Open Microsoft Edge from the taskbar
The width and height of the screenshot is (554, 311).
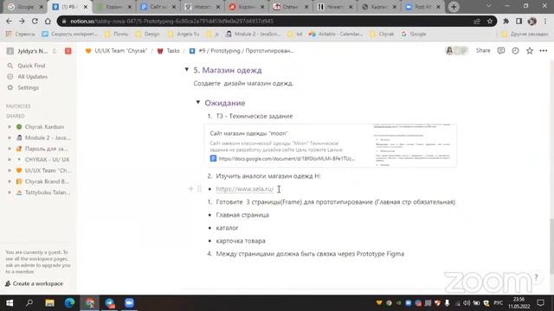click(69, 303)
